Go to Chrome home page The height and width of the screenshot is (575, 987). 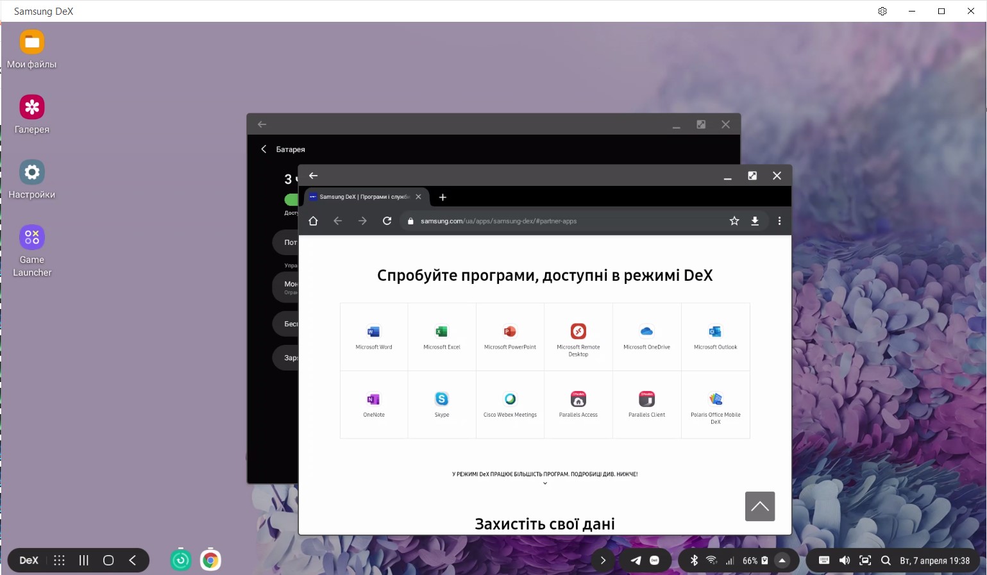point(313,221)
